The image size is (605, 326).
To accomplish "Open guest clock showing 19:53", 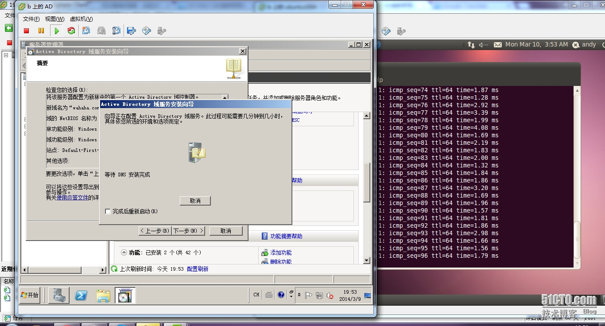I will [x=350, y=295].
